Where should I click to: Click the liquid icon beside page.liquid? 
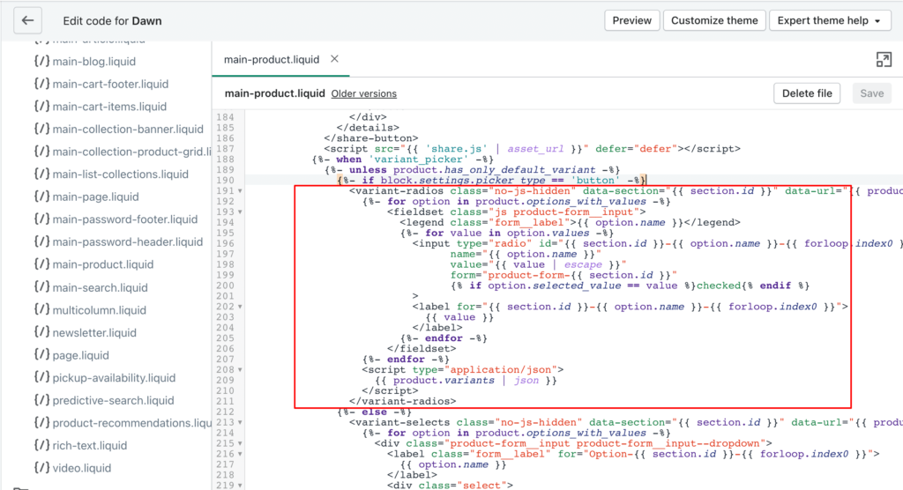(41, 354)
